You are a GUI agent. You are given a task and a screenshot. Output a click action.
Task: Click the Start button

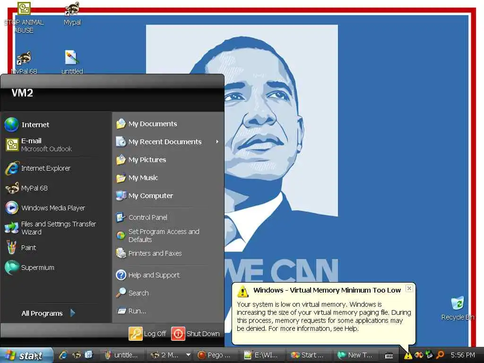click(x=26, y=355)
